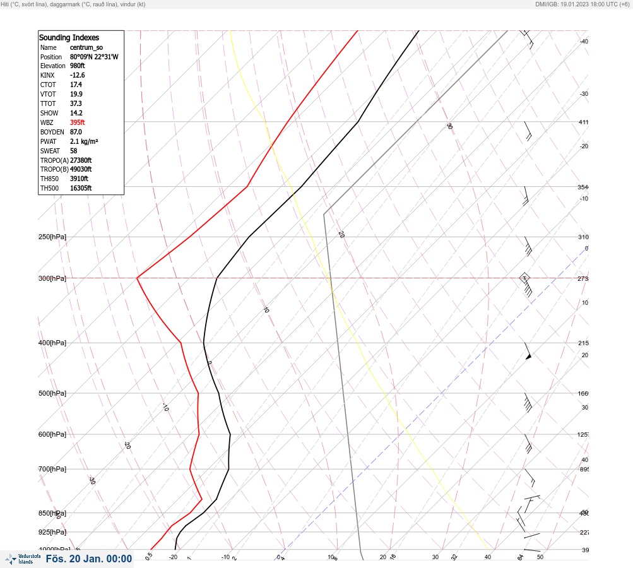Click the wind barb at 250 hPa level
The image size is (633, 568).
[528, 246]
